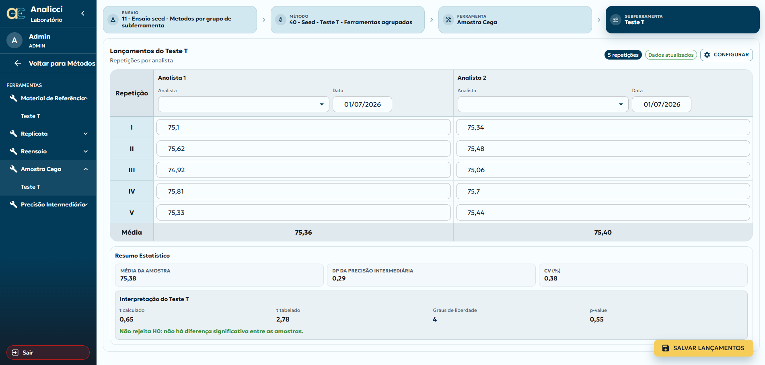Click the gear icon in the Configurar button

click(x=707, y=55)
